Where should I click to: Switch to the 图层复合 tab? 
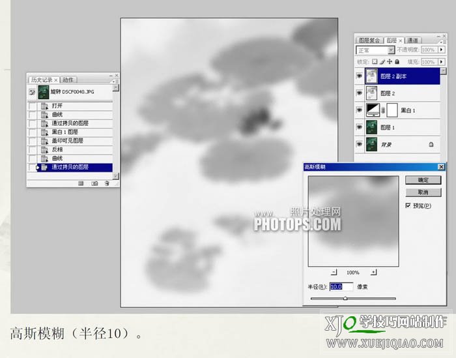coord(369,40)
